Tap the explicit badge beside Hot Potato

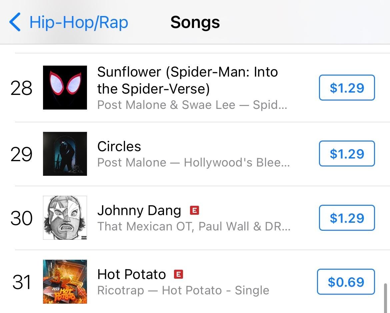tap(179, 274)
